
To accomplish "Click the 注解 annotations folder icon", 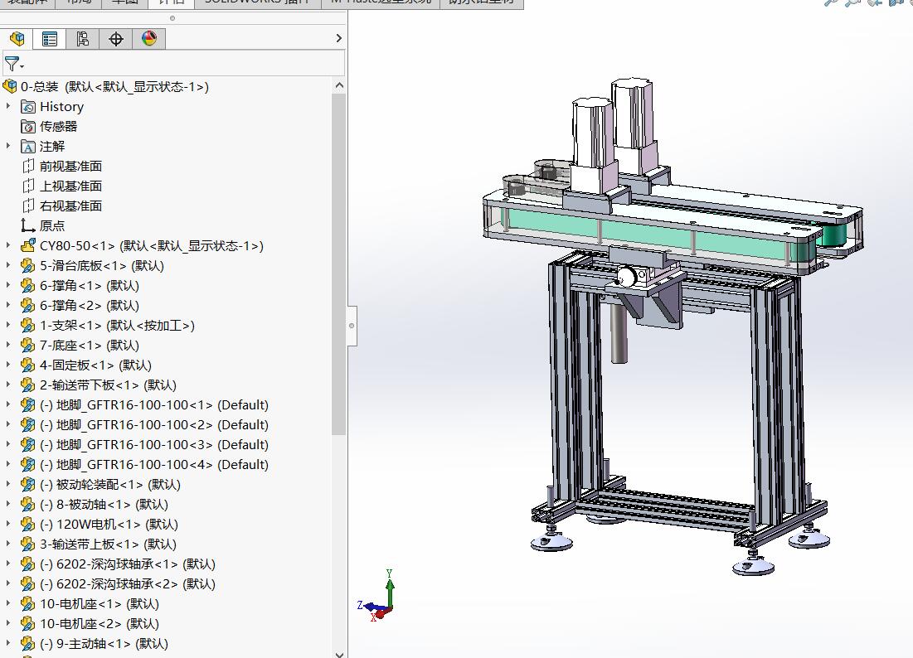I will [x=28, y=147].
